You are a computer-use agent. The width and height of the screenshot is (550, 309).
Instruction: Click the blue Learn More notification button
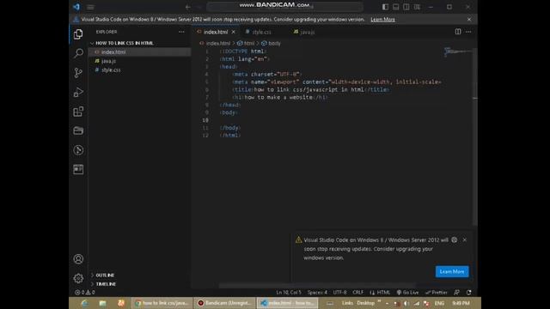[452, 271]
